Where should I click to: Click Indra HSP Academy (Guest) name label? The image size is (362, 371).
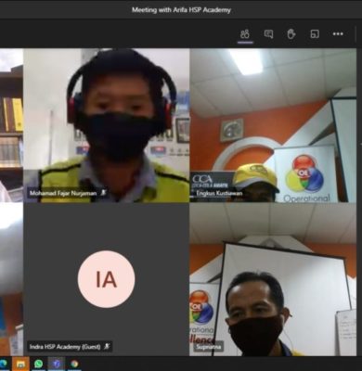coord(65,347)
